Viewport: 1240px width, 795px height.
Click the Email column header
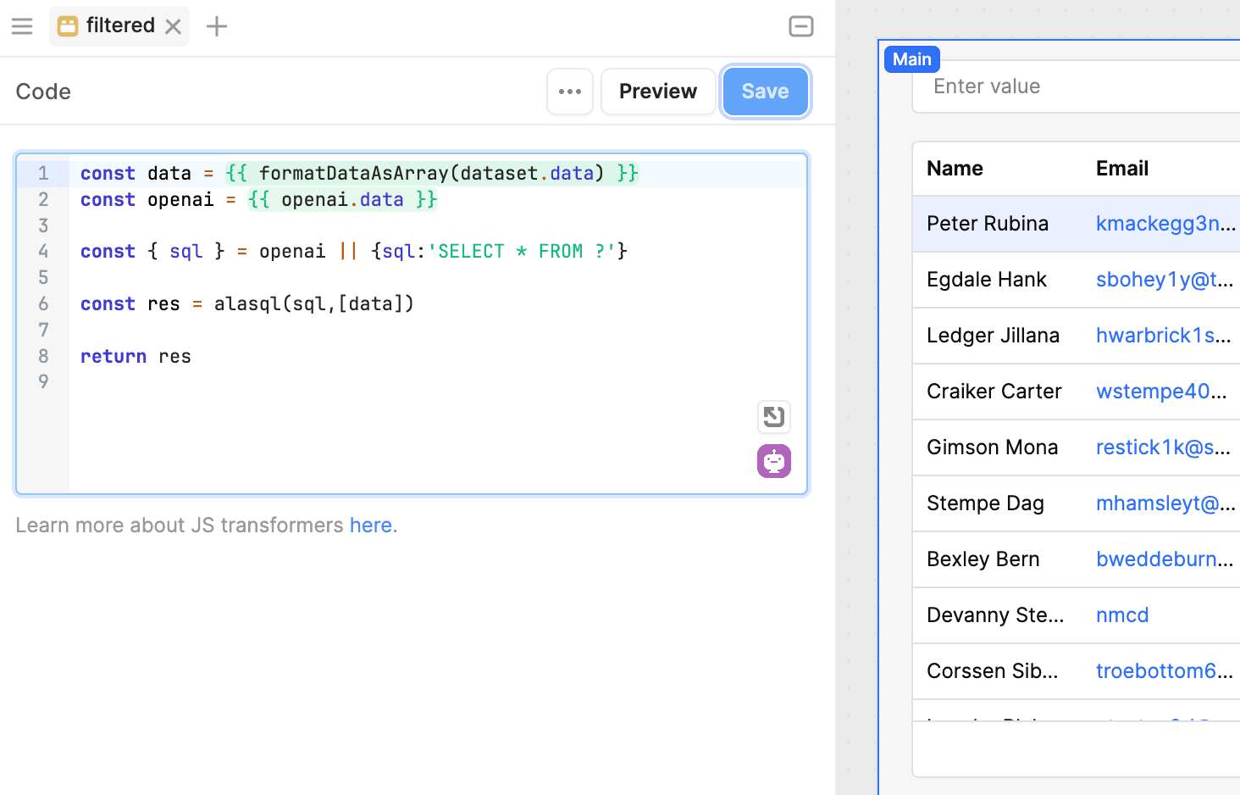tap(1122, 169)
